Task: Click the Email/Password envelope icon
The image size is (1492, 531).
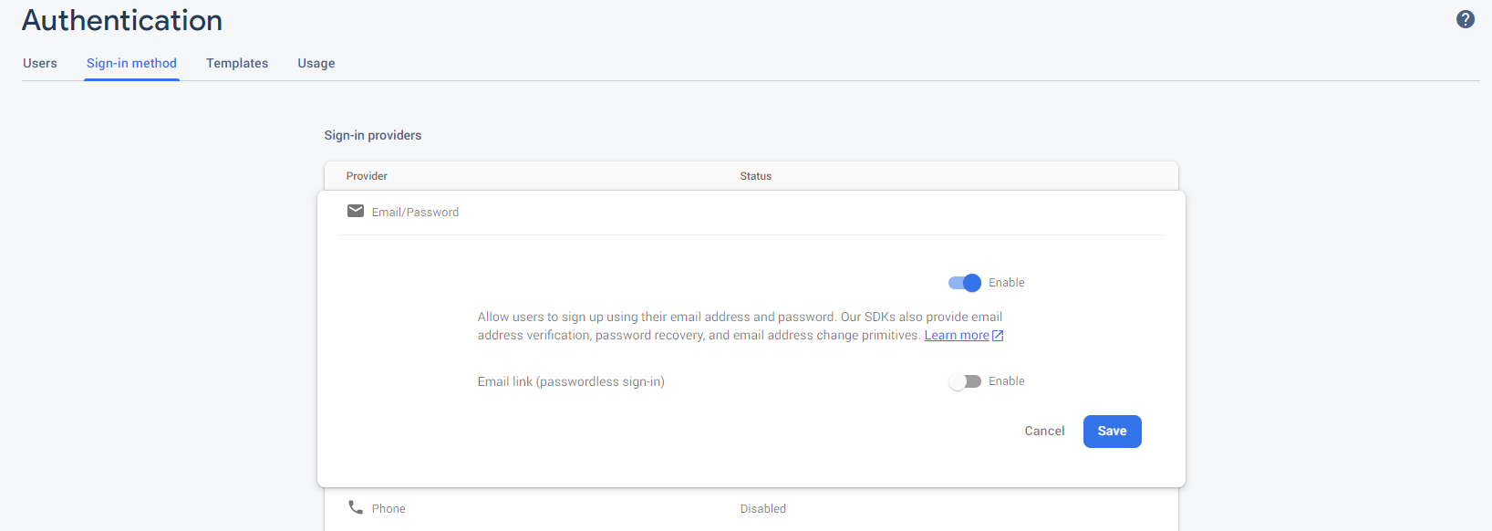Action: pyautogui.click(x=356, y=211)
